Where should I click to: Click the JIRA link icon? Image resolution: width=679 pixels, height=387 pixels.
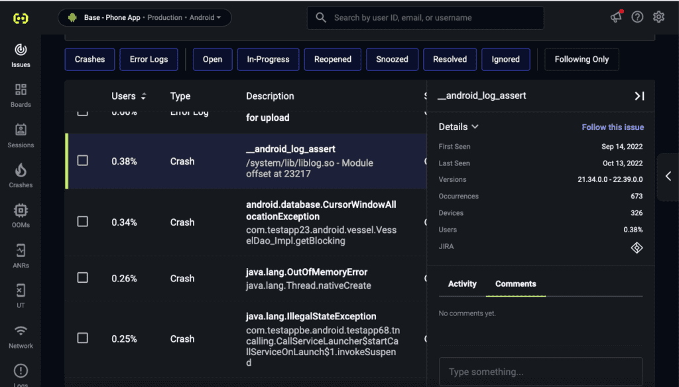637,248
